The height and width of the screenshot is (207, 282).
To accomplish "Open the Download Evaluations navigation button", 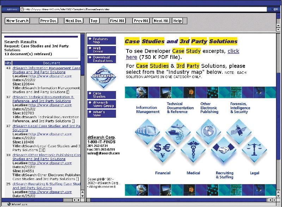I will 102,59.
